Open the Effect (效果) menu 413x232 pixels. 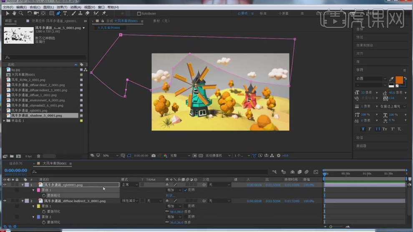coord(62,7)
